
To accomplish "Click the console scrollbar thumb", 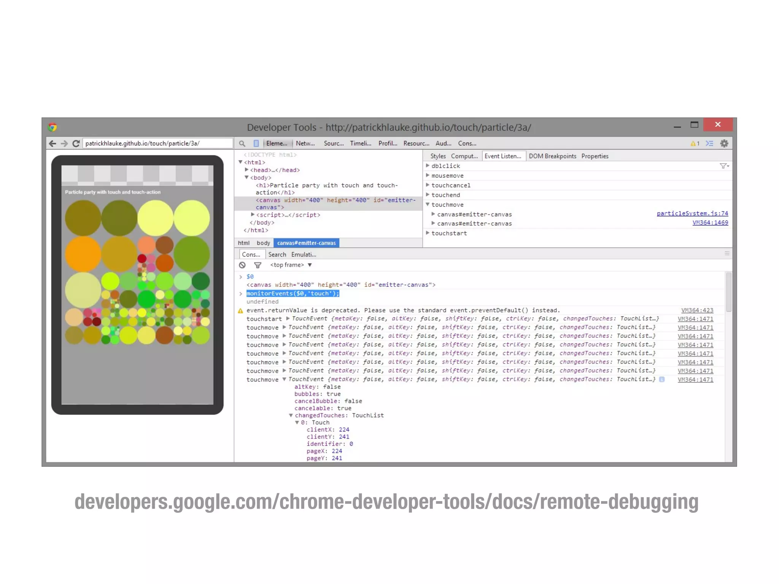I will 728,292.
